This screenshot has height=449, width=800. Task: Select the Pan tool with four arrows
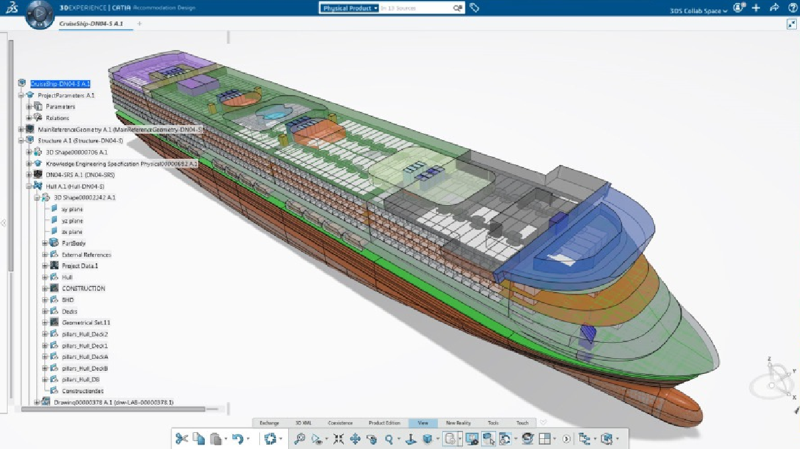355,439
